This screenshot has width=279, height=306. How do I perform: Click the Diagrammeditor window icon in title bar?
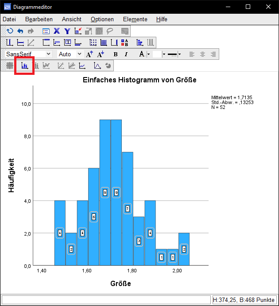point(7,7)
